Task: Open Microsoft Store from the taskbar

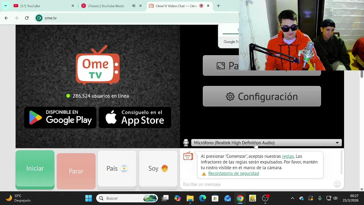Action: click(215, 198)
